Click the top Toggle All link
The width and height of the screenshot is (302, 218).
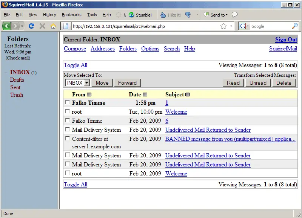(75, 65)
